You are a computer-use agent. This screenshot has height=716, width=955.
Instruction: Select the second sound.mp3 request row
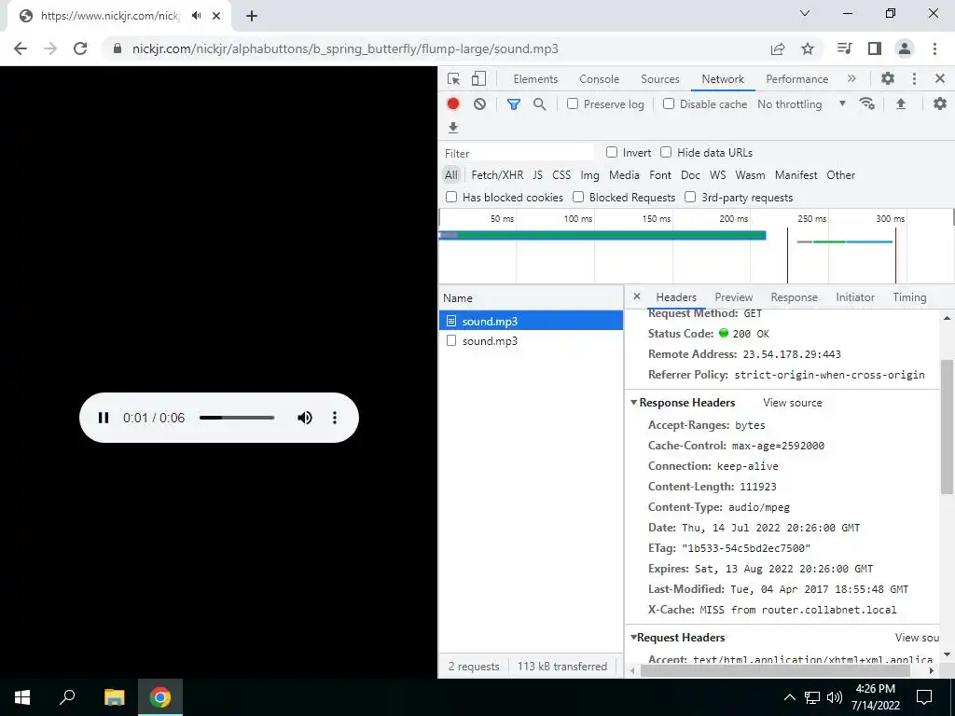(x=531, y=341)
